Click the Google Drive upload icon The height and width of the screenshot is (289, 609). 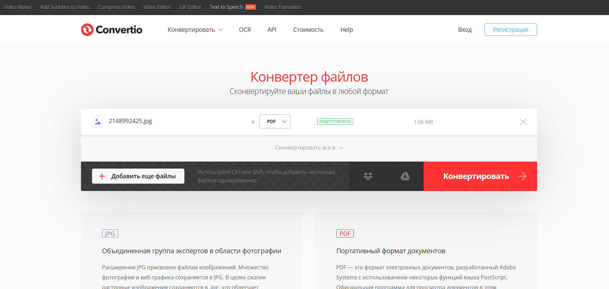tap(405, 176)
